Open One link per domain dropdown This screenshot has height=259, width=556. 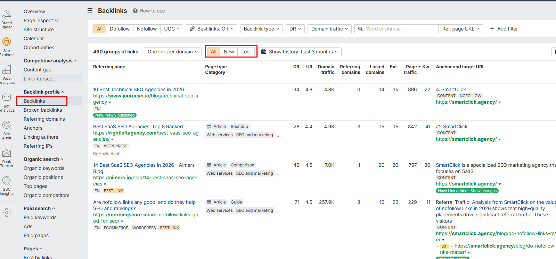pos(173,52)
